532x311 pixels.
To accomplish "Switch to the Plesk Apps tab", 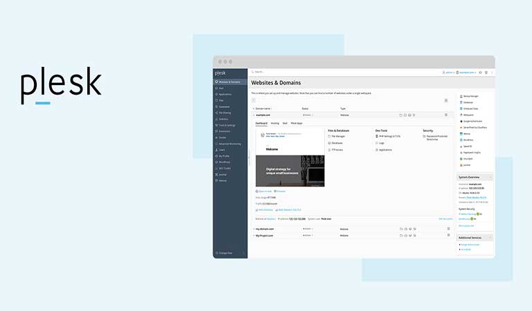I will coord(296,123).
